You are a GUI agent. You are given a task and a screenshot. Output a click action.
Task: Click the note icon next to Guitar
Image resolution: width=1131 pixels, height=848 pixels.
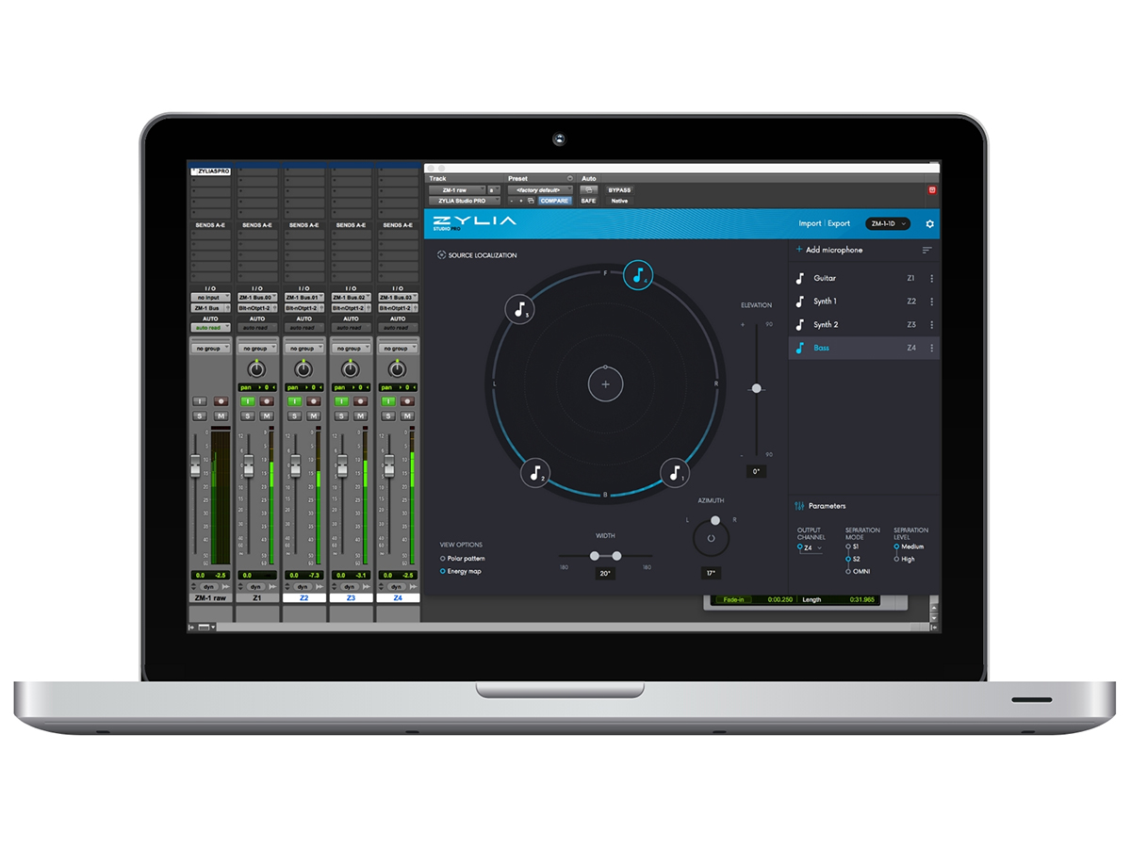(x=799, y=278)
